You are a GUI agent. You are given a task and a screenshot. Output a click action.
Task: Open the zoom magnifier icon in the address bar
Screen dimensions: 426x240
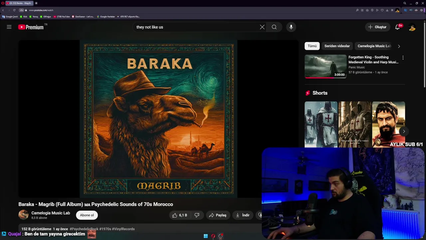click(357, 10)
